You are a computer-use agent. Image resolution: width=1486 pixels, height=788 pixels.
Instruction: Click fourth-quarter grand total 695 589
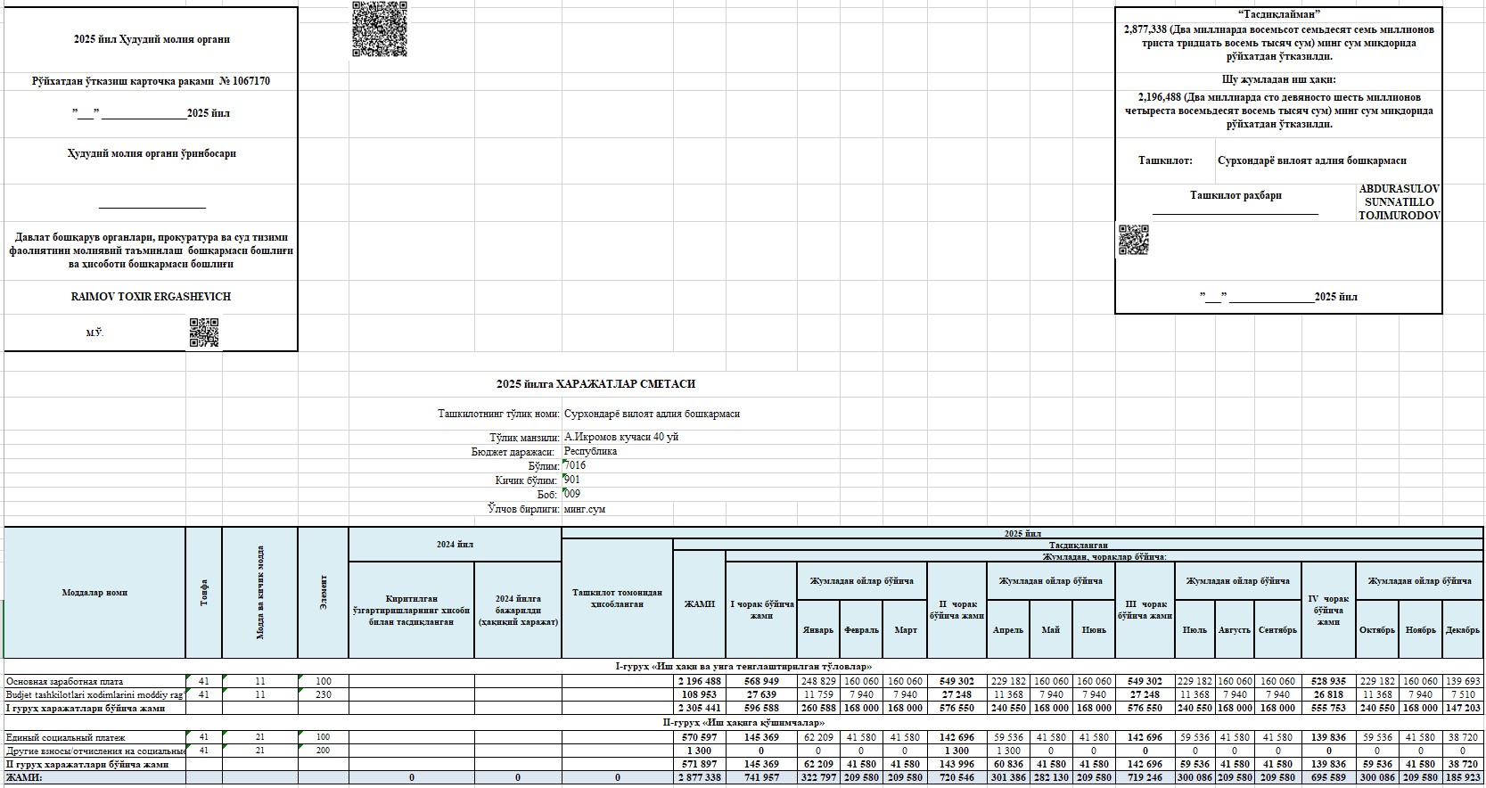[1328, 777]
